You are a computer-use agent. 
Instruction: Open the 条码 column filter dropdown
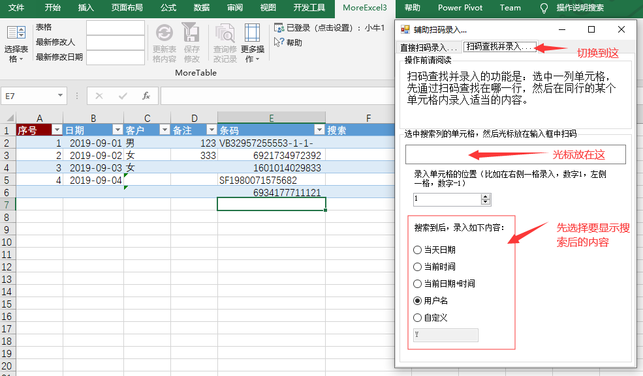(319, 130)
